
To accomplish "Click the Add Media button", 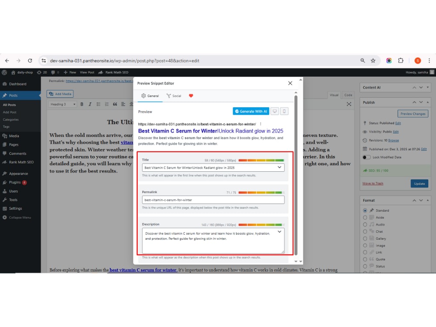I will coord(60,94).
